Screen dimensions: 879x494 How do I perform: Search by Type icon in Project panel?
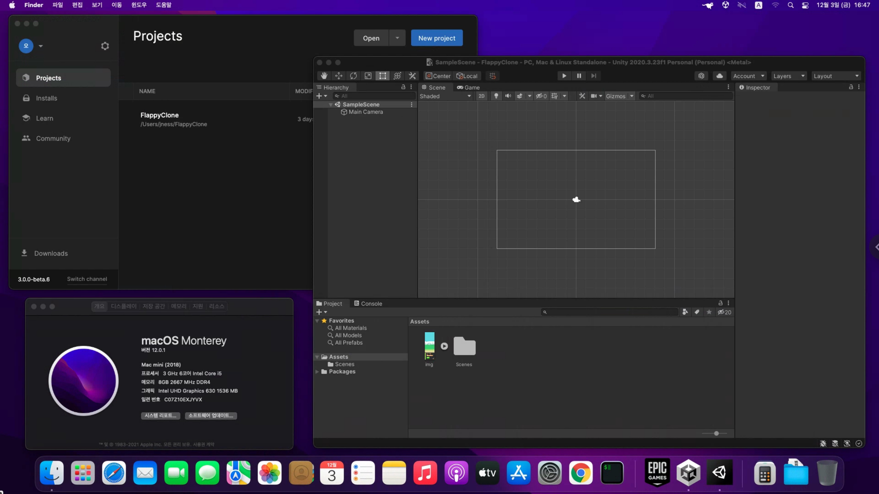[685, 312]
